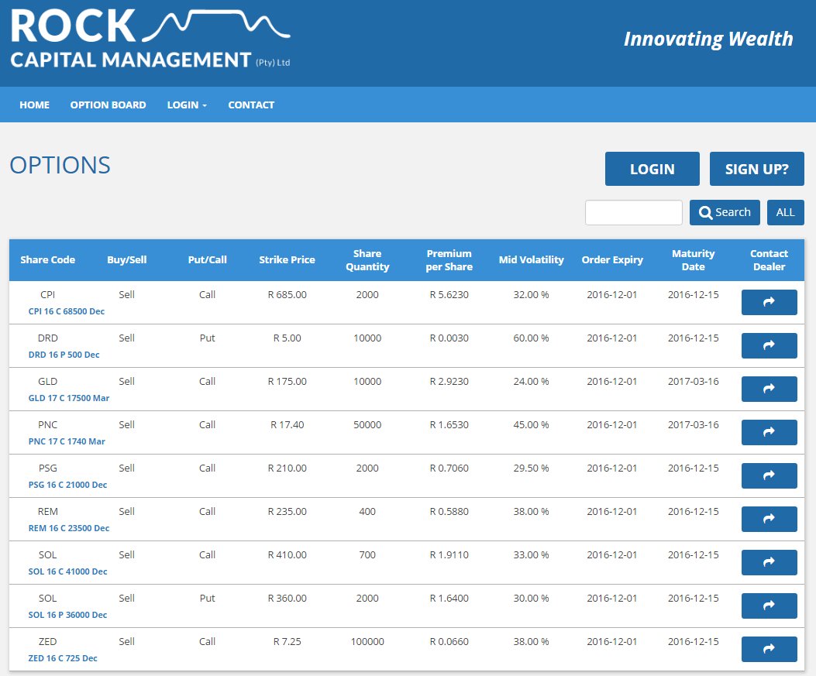This screenshot has width=816, height=676.
Task: Contact dealer for CPI 16 C 68500 Dec
Action: pyautogui.click(x=769, y=302)
